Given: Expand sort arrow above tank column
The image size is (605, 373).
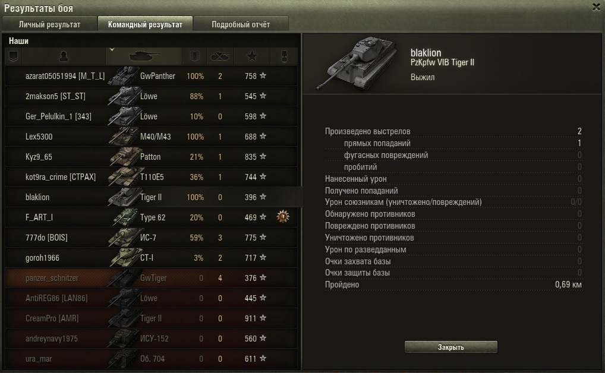Looking at the screenshot, I should [x=112, y=50].
